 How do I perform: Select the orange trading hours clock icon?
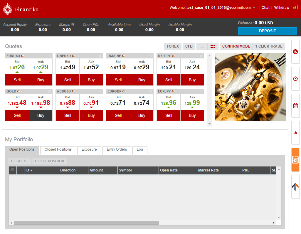coord(295,159)
